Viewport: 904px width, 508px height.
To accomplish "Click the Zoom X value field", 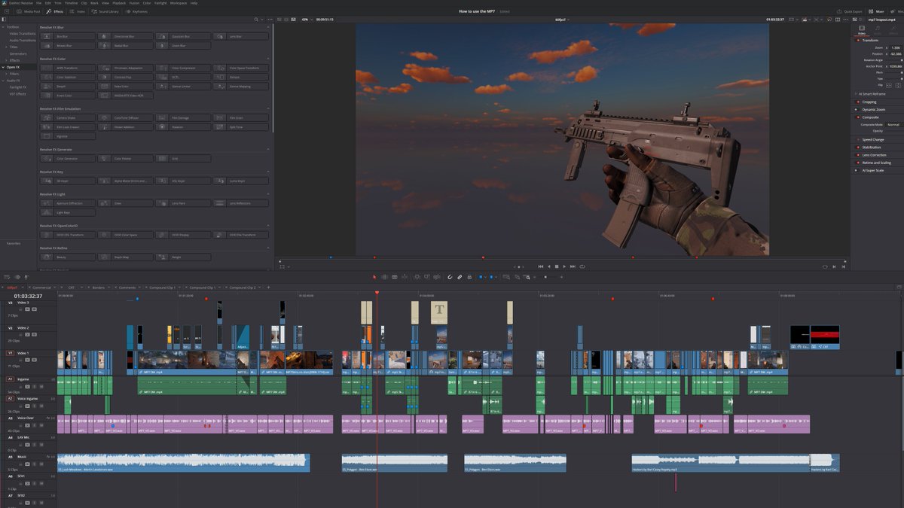I will [x=895, y=47].
